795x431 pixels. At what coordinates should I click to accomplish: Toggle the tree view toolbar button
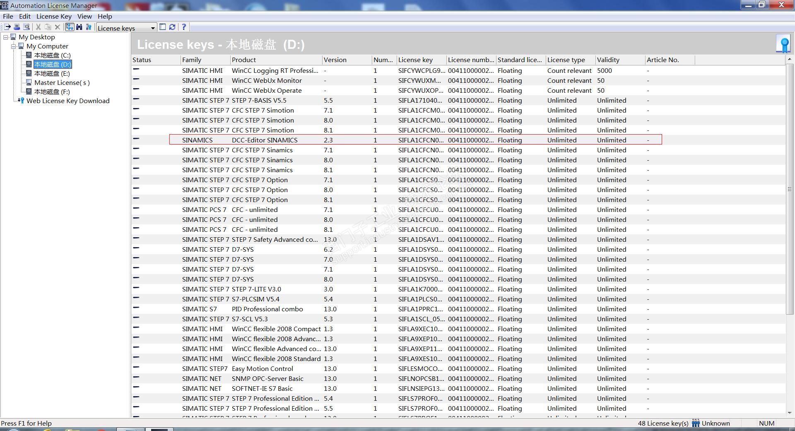70,27
